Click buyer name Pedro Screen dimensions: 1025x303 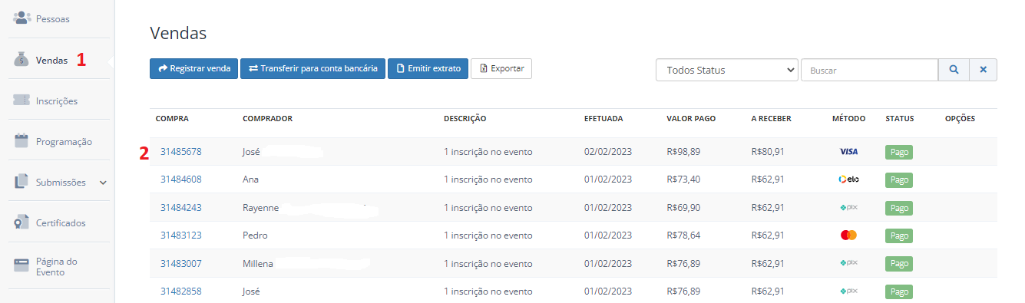click(255, 235)
